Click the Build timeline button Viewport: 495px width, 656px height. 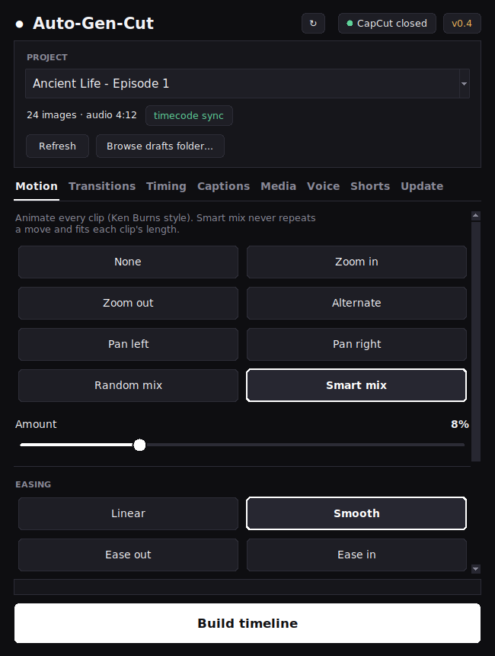pos(247,623)
